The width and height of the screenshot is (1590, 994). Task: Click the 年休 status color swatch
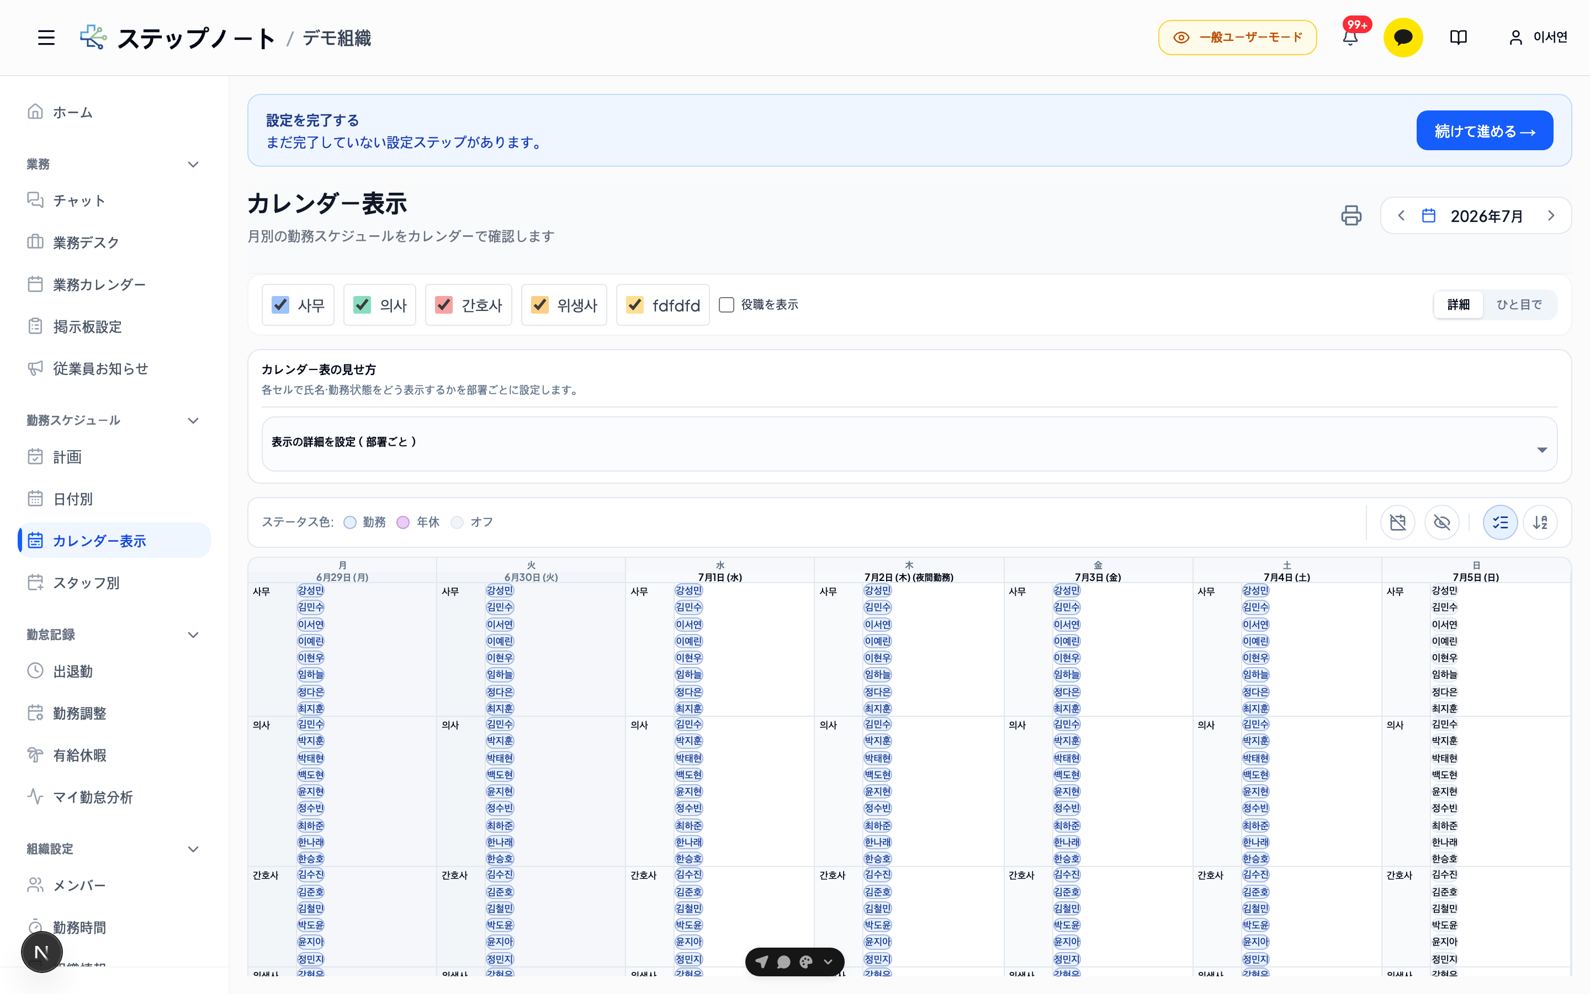tap(404, 522)
